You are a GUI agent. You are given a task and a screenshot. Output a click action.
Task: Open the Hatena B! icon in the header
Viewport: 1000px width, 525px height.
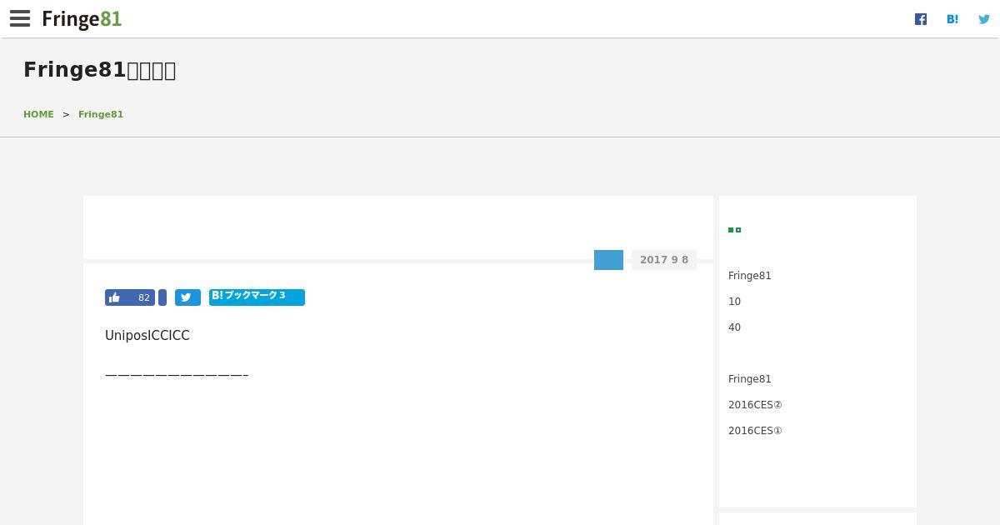[x=952, y=19]
